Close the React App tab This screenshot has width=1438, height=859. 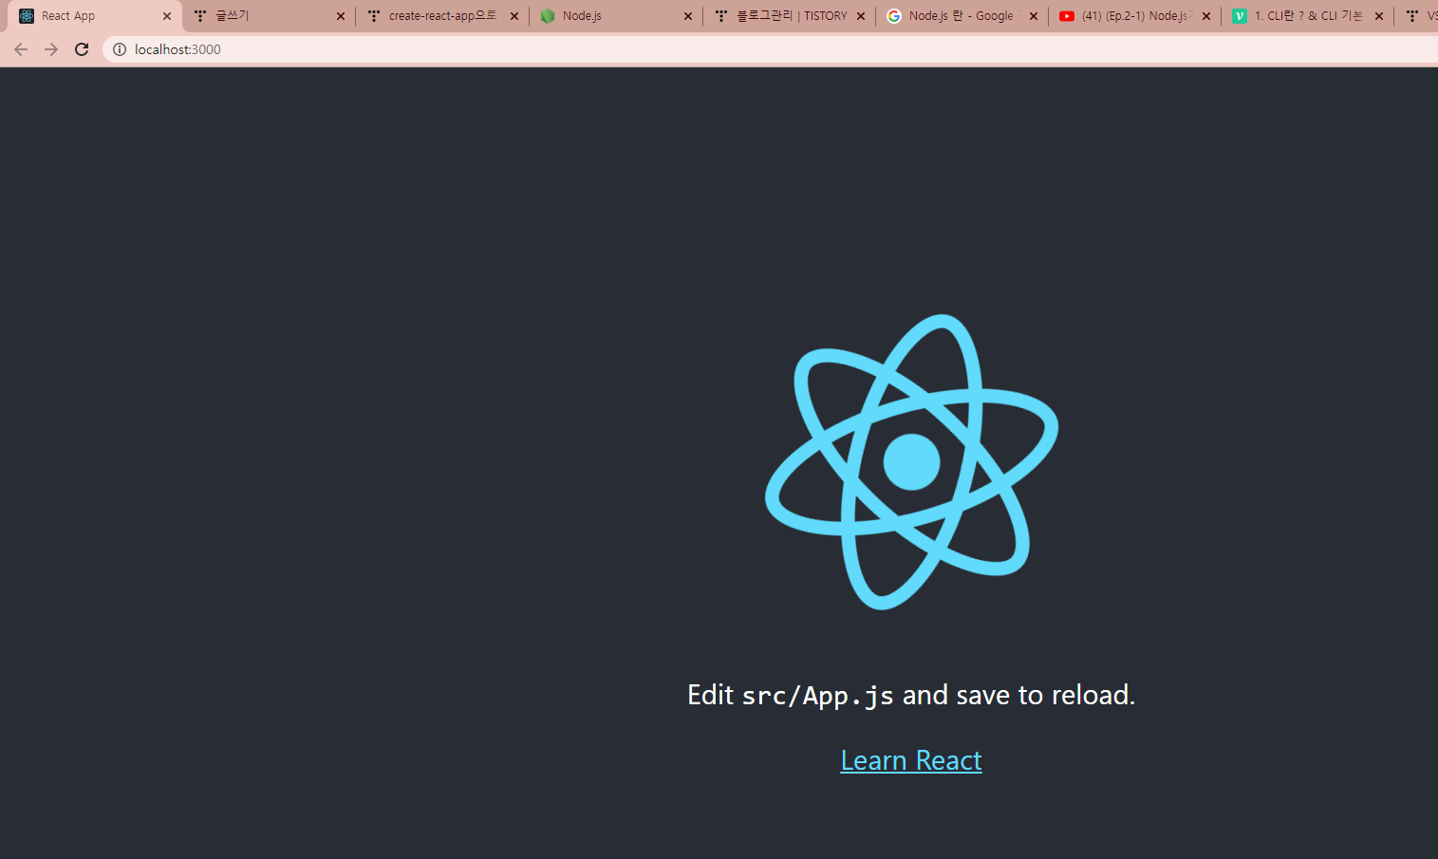click(x=167, y=16)
